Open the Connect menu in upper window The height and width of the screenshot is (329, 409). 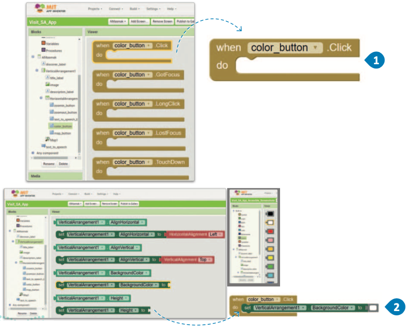[116, 8]
